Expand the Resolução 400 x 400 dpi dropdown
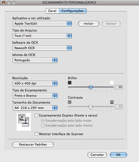Viewport: 139px width, 162px height. click(35, 83)
